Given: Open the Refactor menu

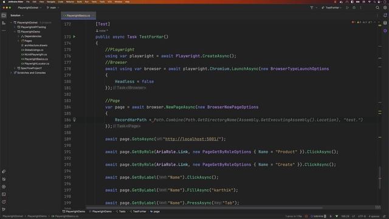Looking at the screenshot, I should click(70, 2).
